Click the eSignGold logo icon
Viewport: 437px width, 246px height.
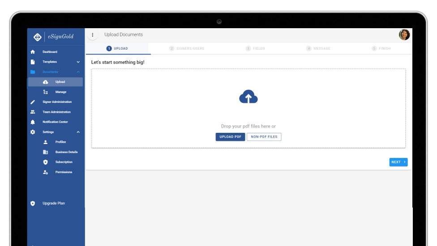38,37
